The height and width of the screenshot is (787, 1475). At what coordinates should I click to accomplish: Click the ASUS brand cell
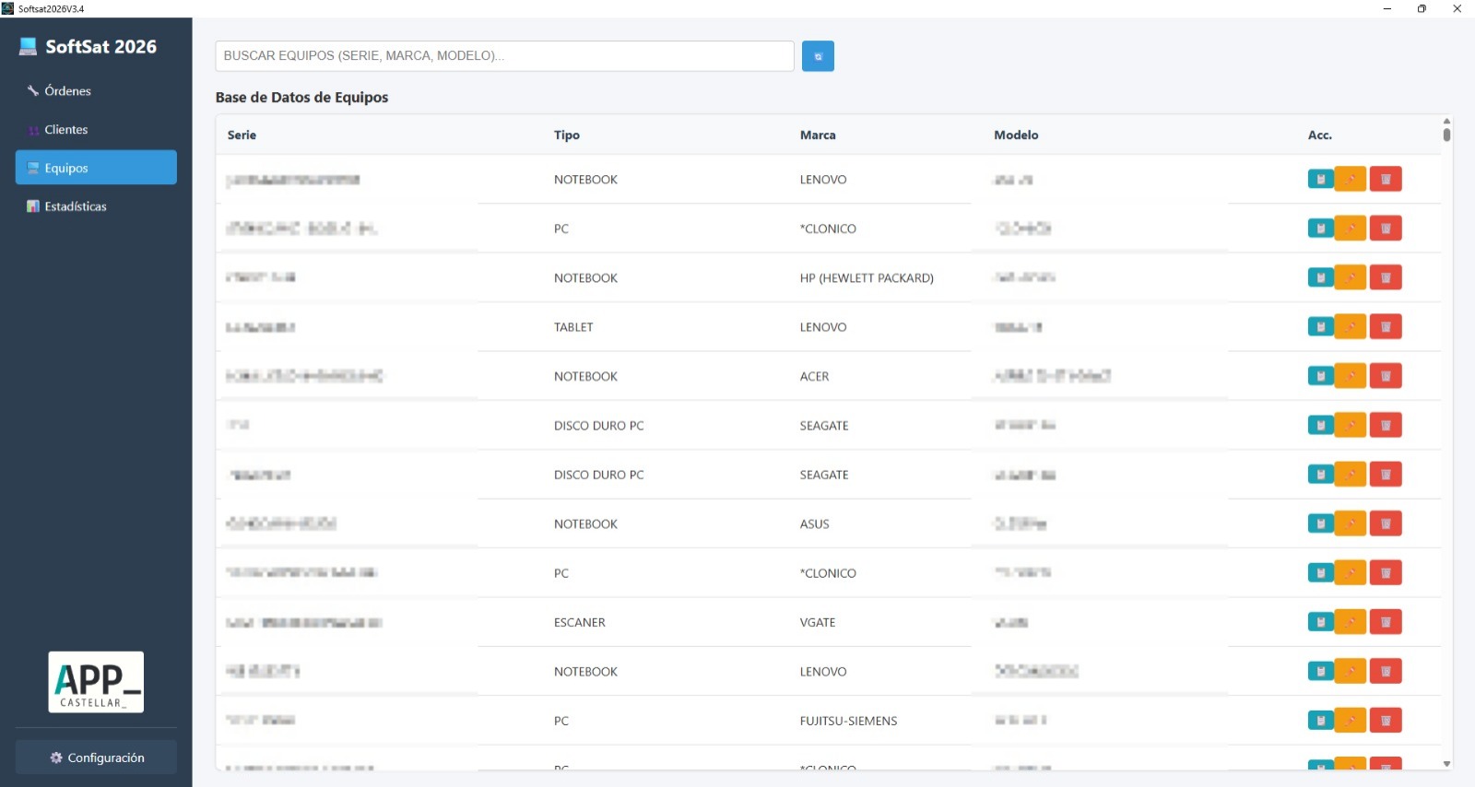(814, 523)
